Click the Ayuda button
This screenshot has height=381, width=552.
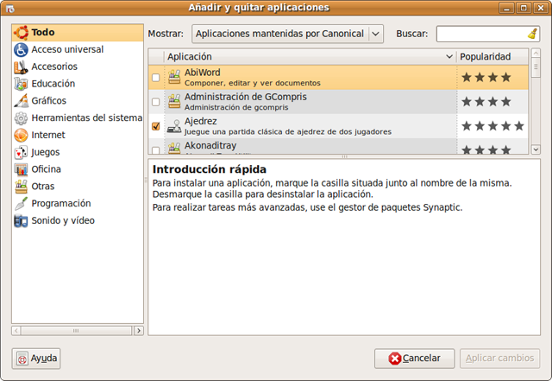click(37, 358)
